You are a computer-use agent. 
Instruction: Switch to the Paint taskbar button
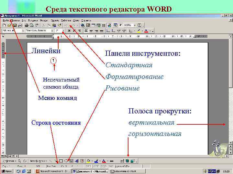(128, 171)
